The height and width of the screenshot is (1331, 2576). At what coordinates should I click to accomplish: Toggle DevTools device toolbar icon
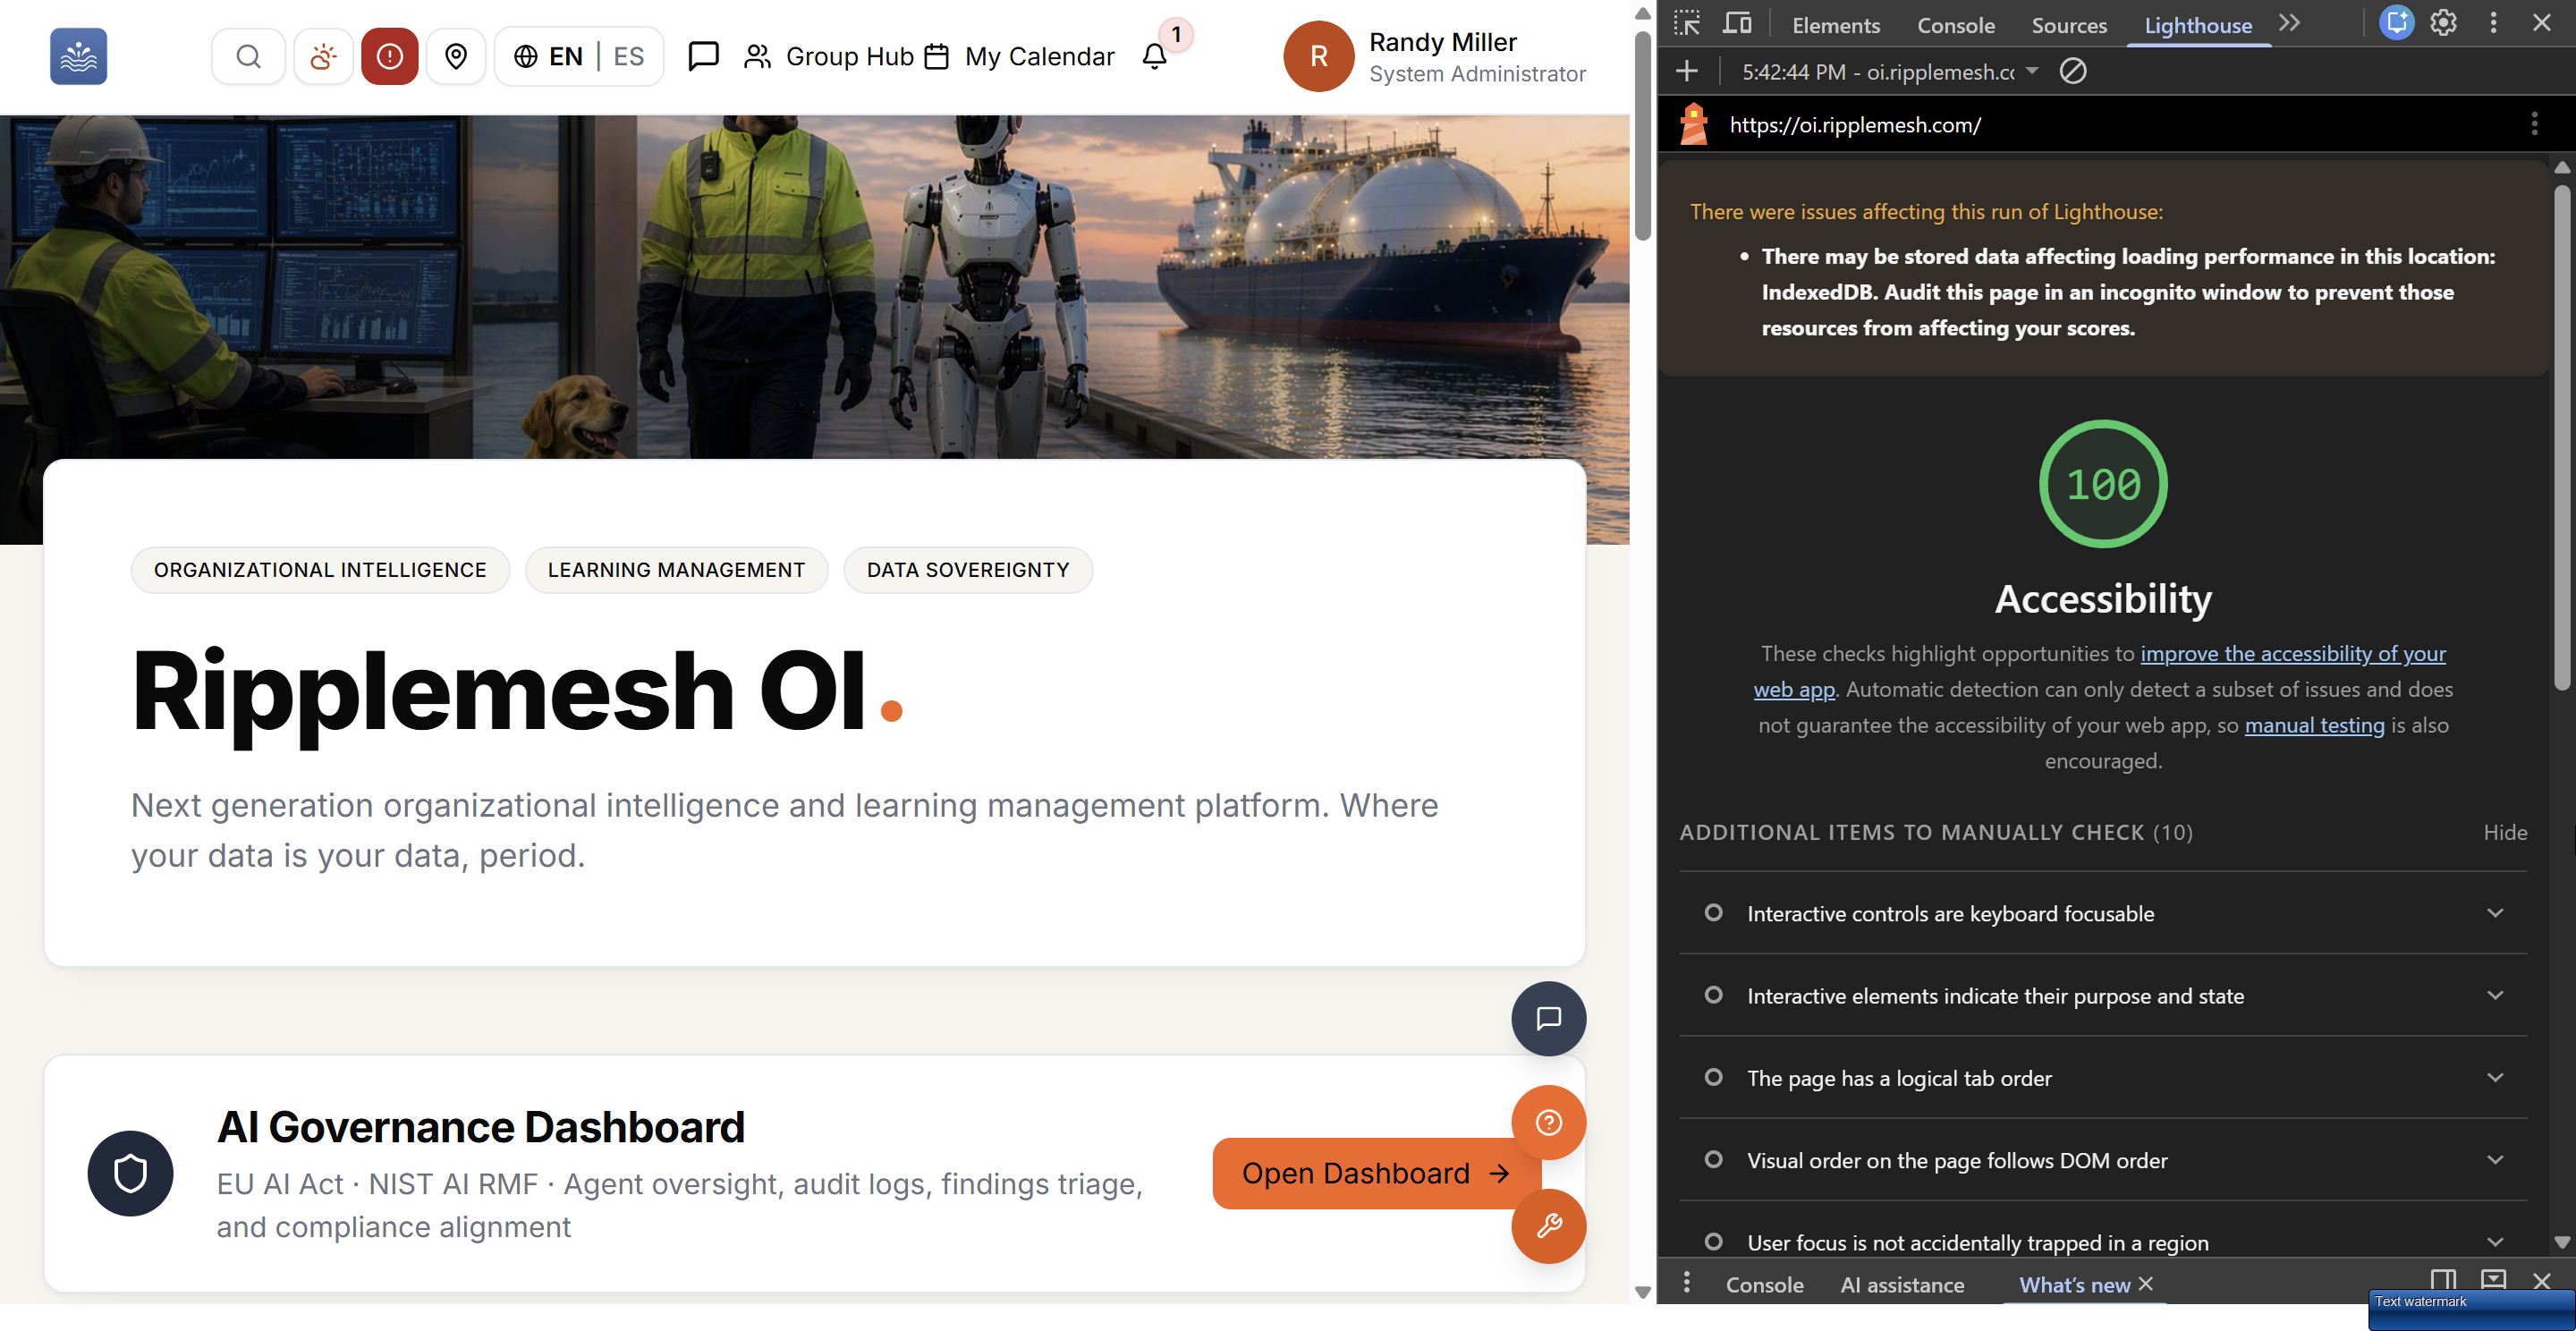tap(1737, 23)
